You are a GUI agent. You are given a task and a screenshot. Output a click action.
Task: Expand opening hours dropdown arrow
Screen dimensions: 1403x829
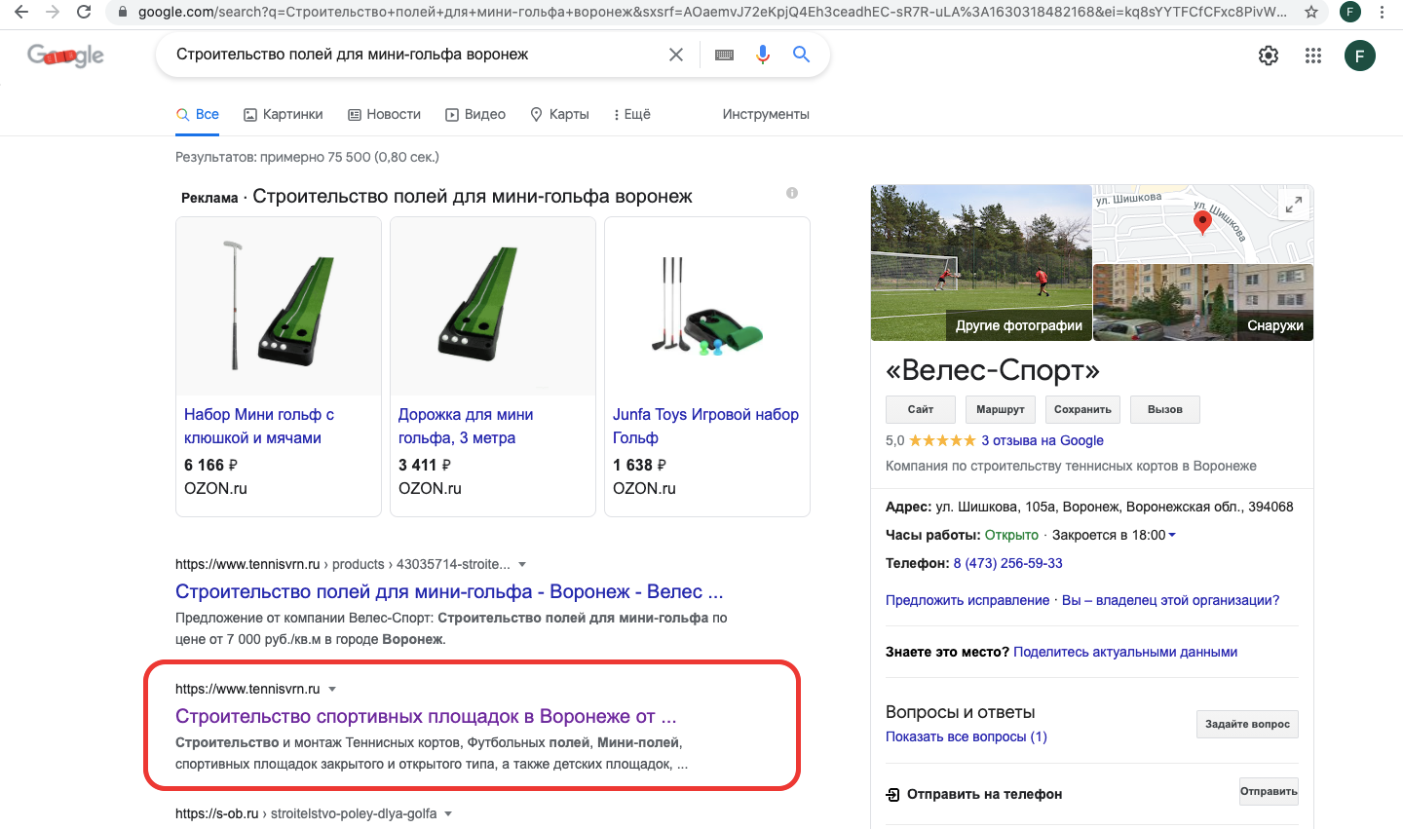pyautogui.click(x=1172, y=535)
